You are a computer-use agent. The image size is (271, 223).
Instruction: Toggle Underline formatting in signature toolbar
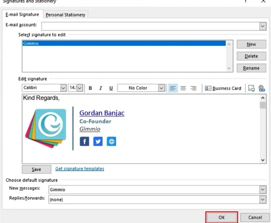(111, 88)
